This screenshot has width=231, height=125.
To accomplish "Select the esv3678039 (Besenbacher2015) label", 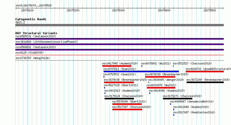I will click(x=167, y=74).
